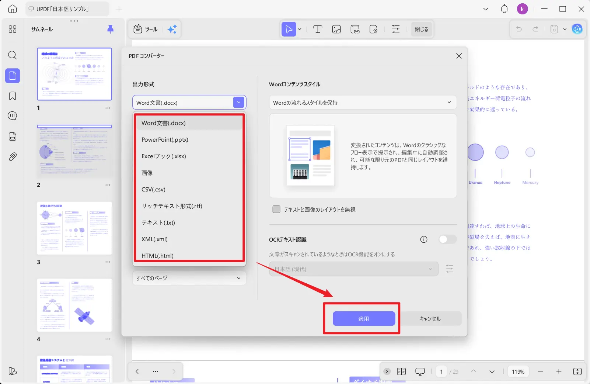Switch to the UPDF「日本語サンプル」tab

point(67,9)
